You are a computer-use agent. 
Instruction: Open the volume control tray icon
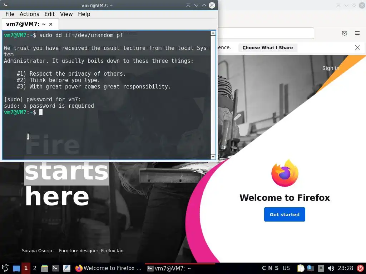coord(331,268)
